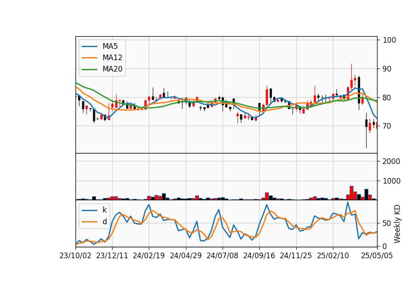
Task: Click the 100 price axis label
Action: pos(389,40)
